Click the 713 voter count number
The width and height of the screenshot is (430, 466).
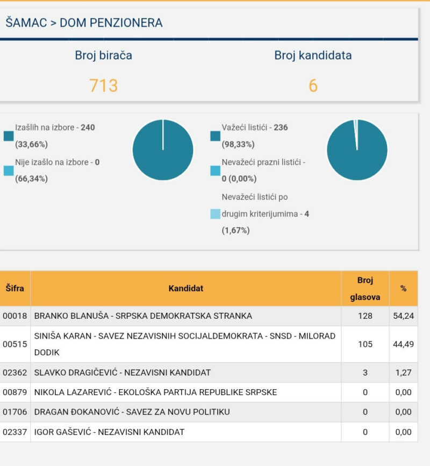tap(103, 85)
